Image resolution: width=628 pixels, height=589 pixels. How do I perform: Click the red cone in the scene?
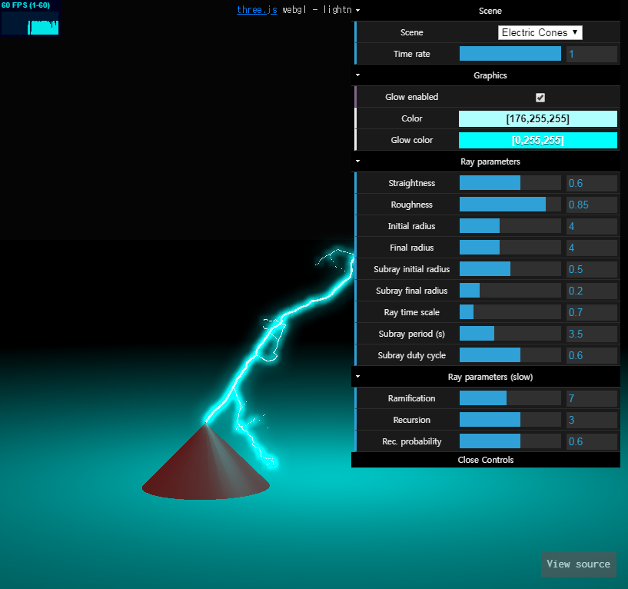pyautogui.click(x=204, y=468)
